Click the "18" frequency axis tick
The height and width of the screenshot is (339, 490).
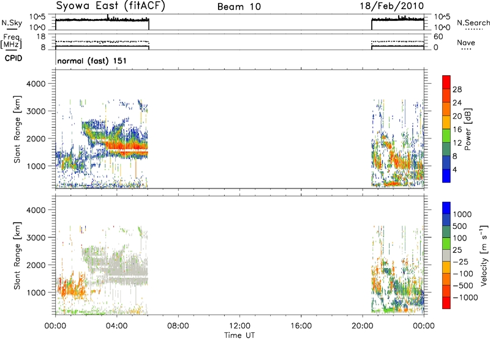point(41,37)
